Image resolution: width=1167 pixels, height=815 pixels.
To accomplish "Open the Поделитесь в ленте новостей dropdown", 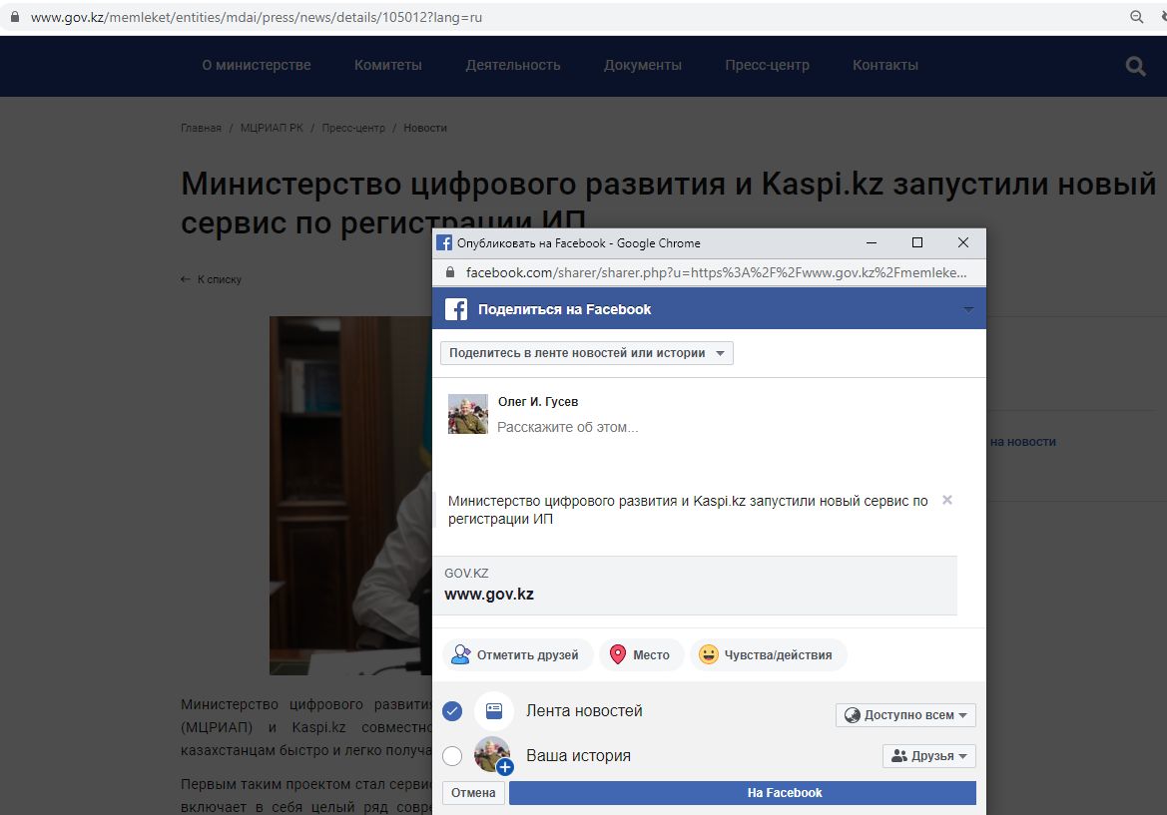I will (586, 353).
